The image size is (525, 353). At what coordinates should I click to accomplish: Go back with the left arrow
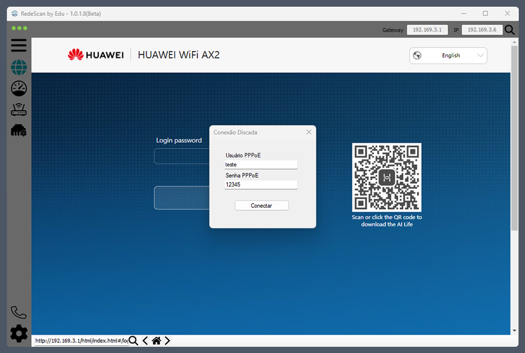[x=145, y=341]
